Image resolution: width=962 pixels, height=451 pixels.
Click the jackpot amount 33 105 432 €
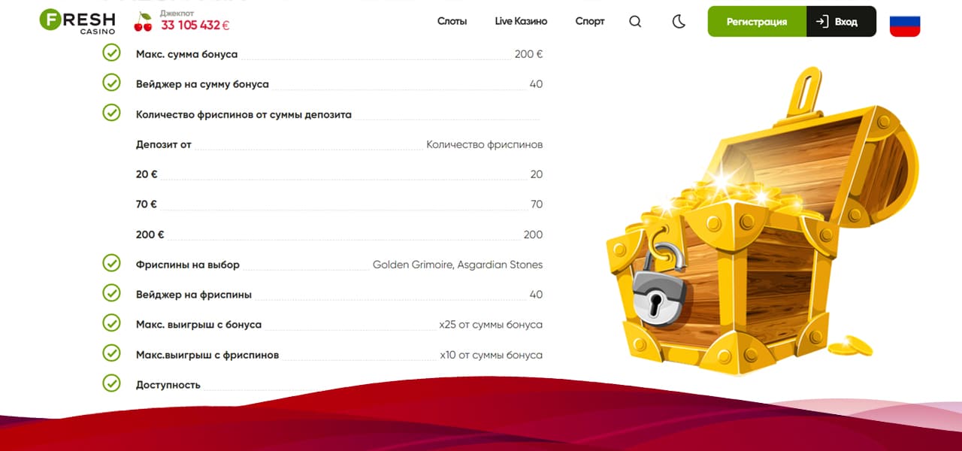195,26
